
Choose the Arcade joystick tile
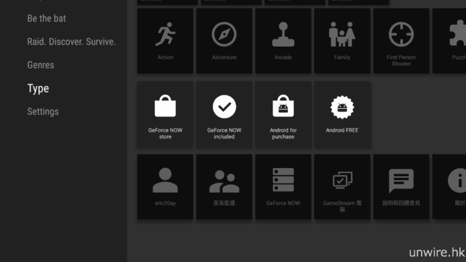pyautogui.click(x=283, y=41)
